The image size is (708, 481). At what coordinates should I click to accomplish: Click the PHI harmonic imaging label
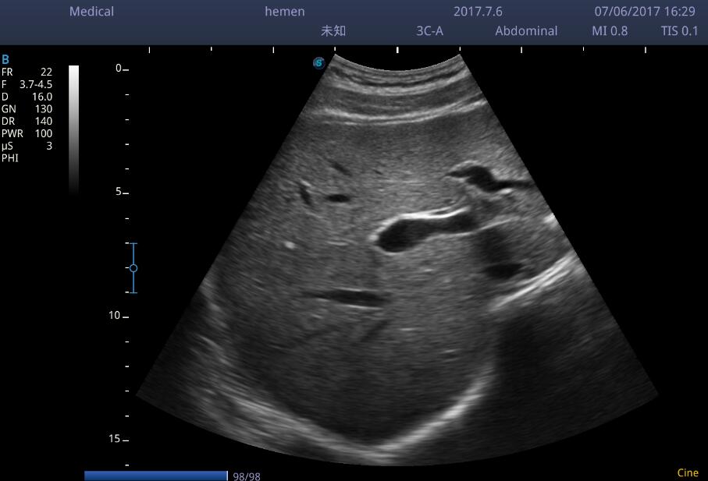tap(10, 158)
